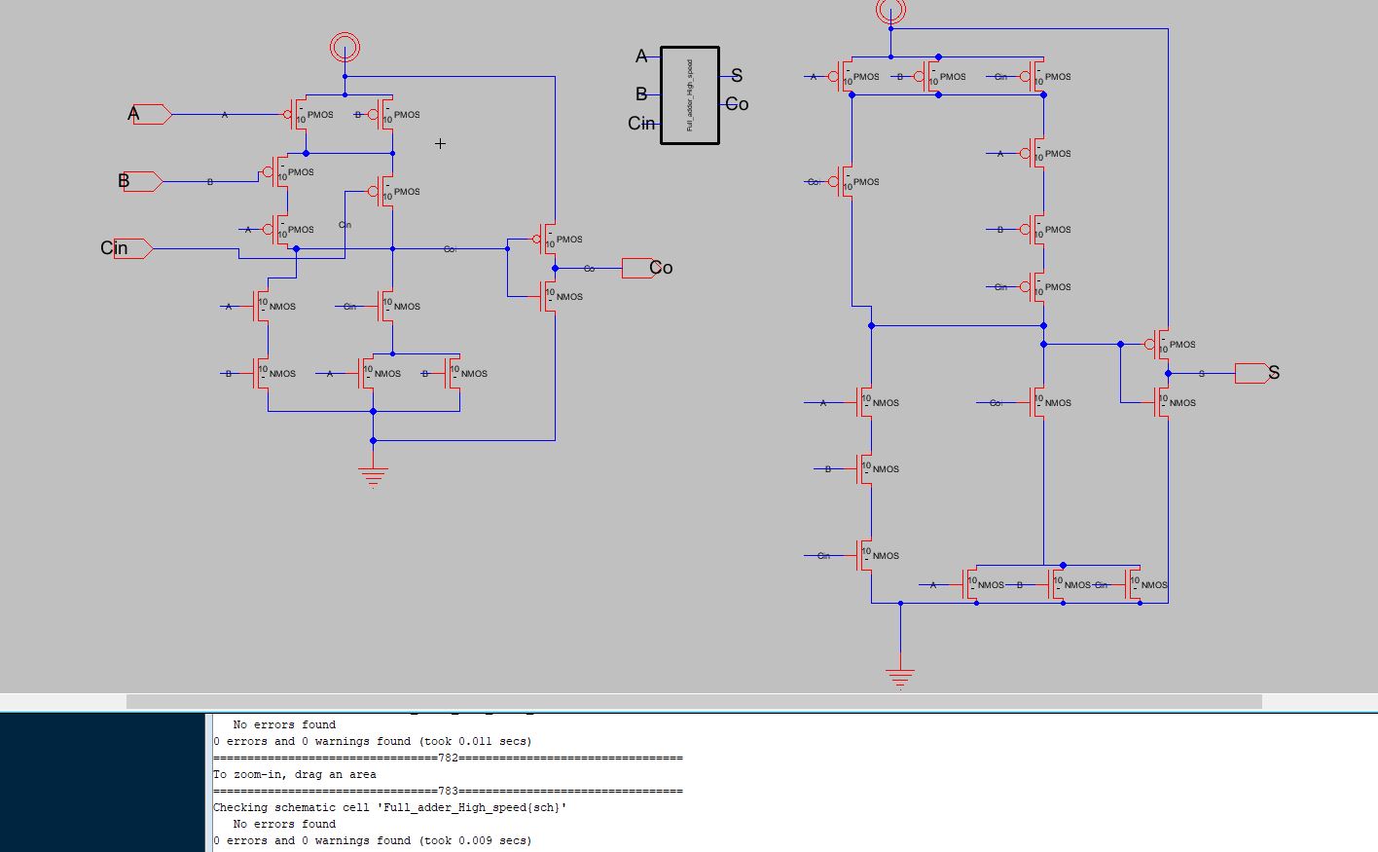The width and height of the screenshot is (1378, 852).
Task: Click the PMOS transistor driving the S output
Action: (x=1161, y=344)
